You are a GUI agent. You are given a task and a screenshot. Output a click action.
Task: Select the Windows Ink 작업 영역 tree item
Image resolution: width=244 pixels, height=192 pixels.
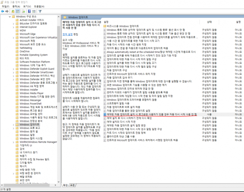coord(32,86)
